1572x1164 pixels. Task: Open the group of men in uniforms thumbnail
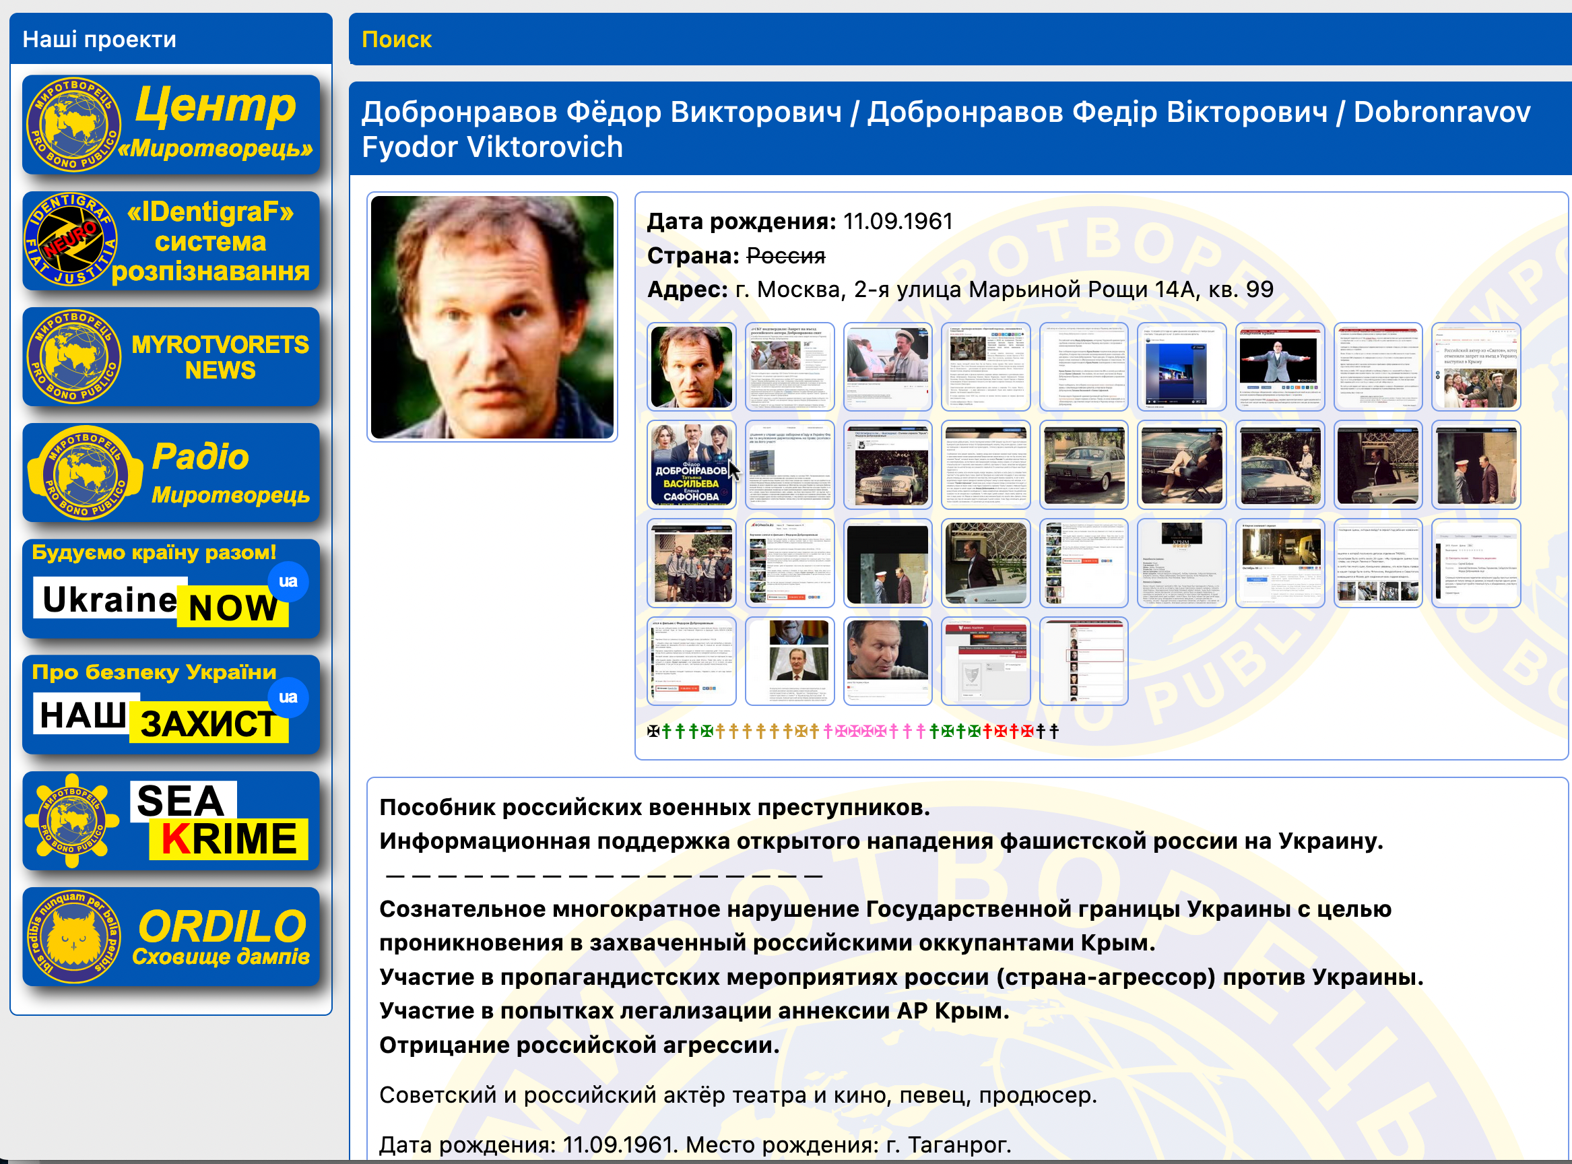(x=691, y=563)
